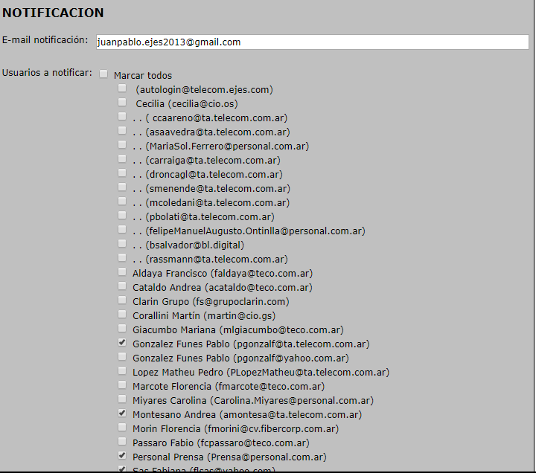The height and width of the screenshot is (473, 536).
Task: Click the E-mail notificación input field
Action: pyautogui.click(x=312, y=42)
